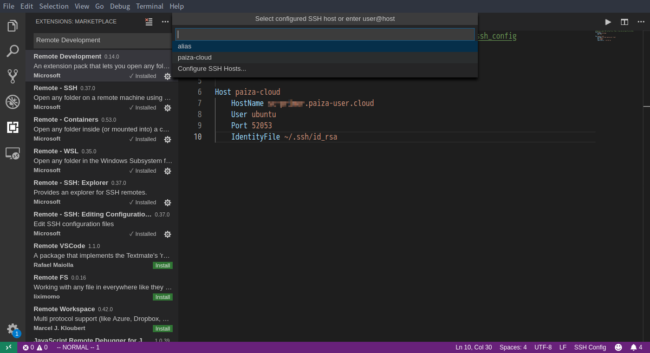Open the Explorer view in activity bar
The image size is (650, 353).
(12, 25)
